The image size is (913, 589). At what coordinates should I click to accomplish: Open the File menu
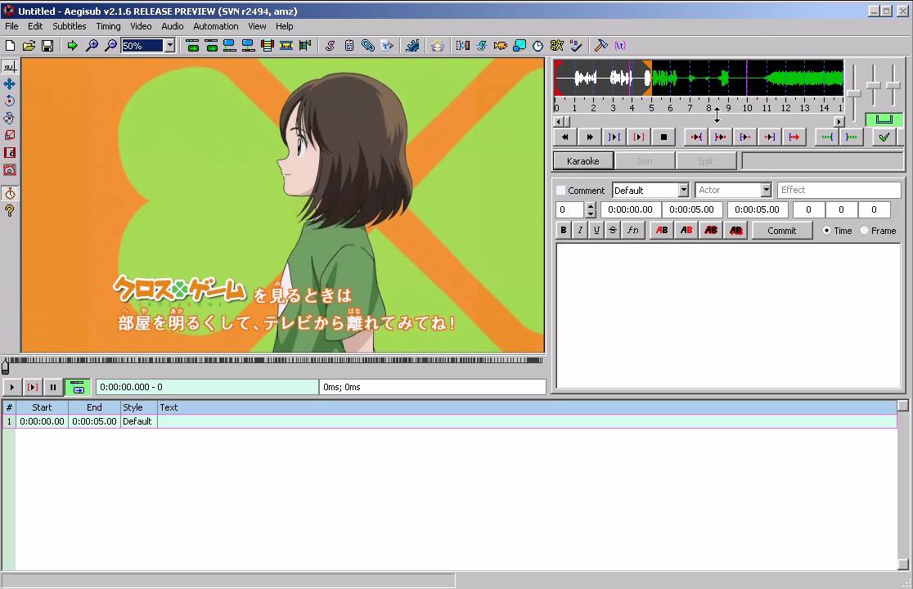click(x=11, y=26)
